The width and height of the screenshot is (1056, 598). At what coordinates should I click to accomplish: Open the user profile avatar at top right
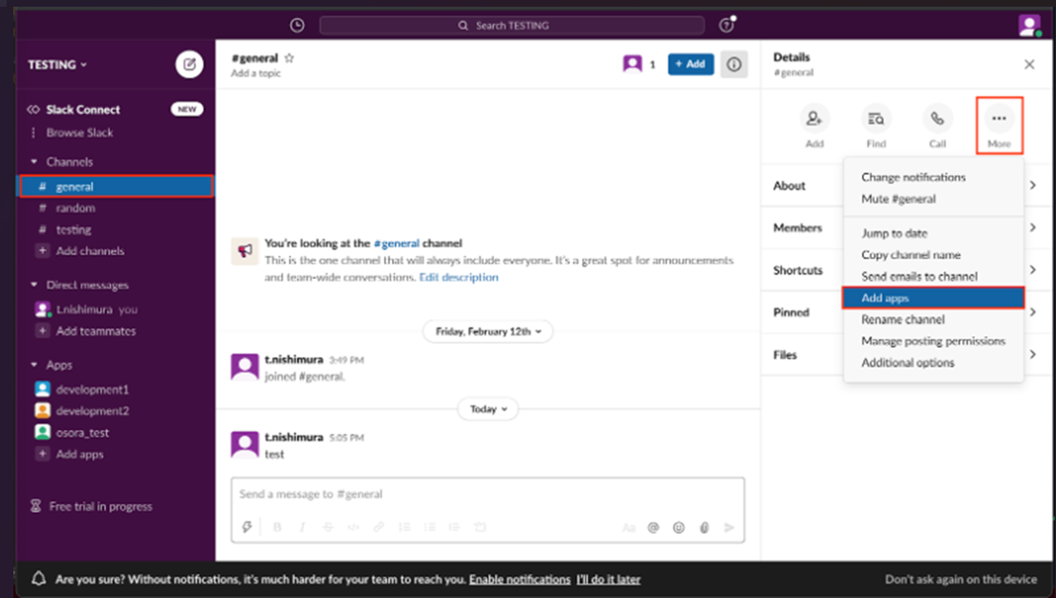click(x=1029, y=26)
